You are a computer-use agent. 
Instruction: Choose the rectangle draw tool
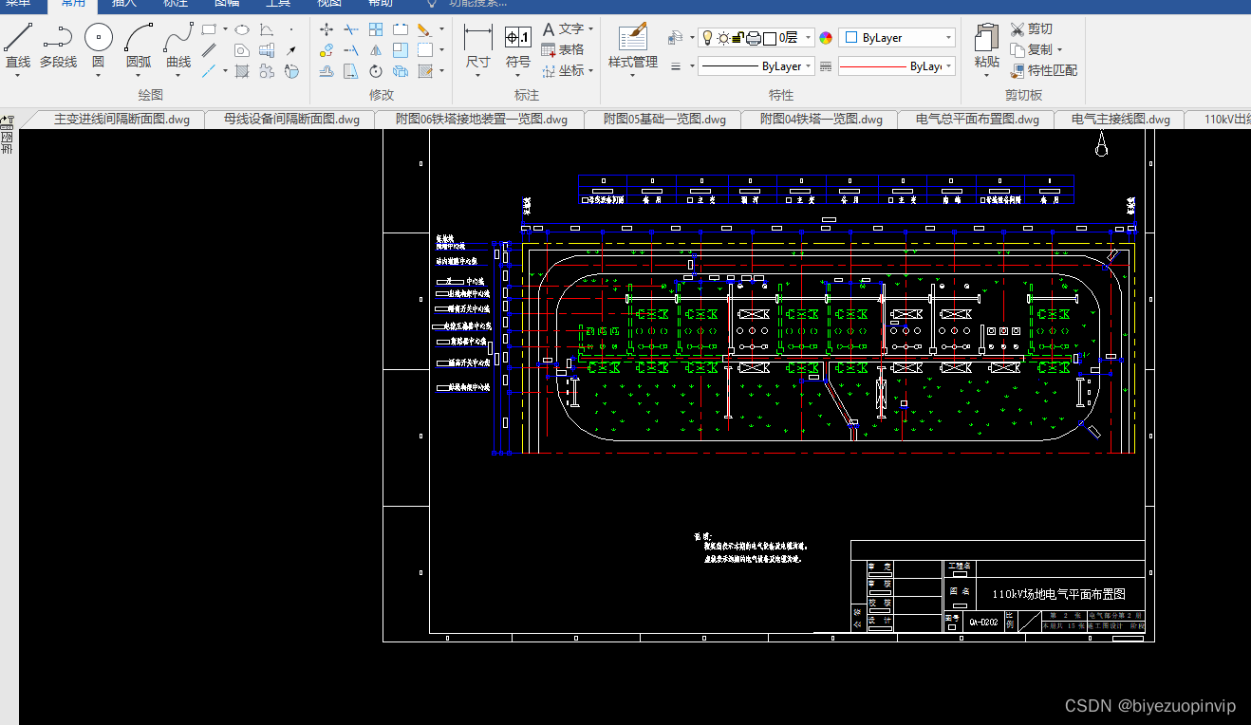(209, 28)
